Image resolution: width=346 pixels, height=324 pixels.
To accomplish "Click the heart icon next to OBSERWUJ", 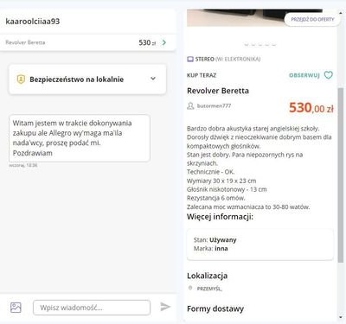I will point(329,75).
